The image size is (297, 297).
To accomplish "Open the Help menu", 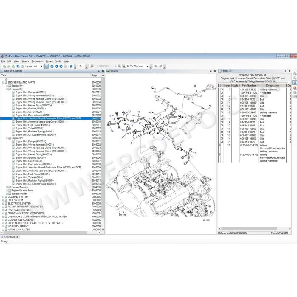I will (x=66, y=62).
